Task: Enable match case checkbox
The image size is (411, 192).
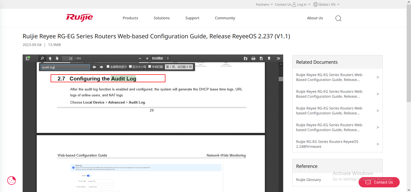Action: coord(130,67)
